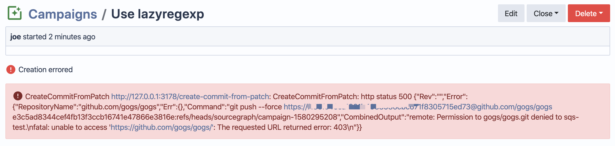The height and width of the screenshot is (146, 615).
Task: Click the caret arrow on Close button
Action: pos(557,13)
